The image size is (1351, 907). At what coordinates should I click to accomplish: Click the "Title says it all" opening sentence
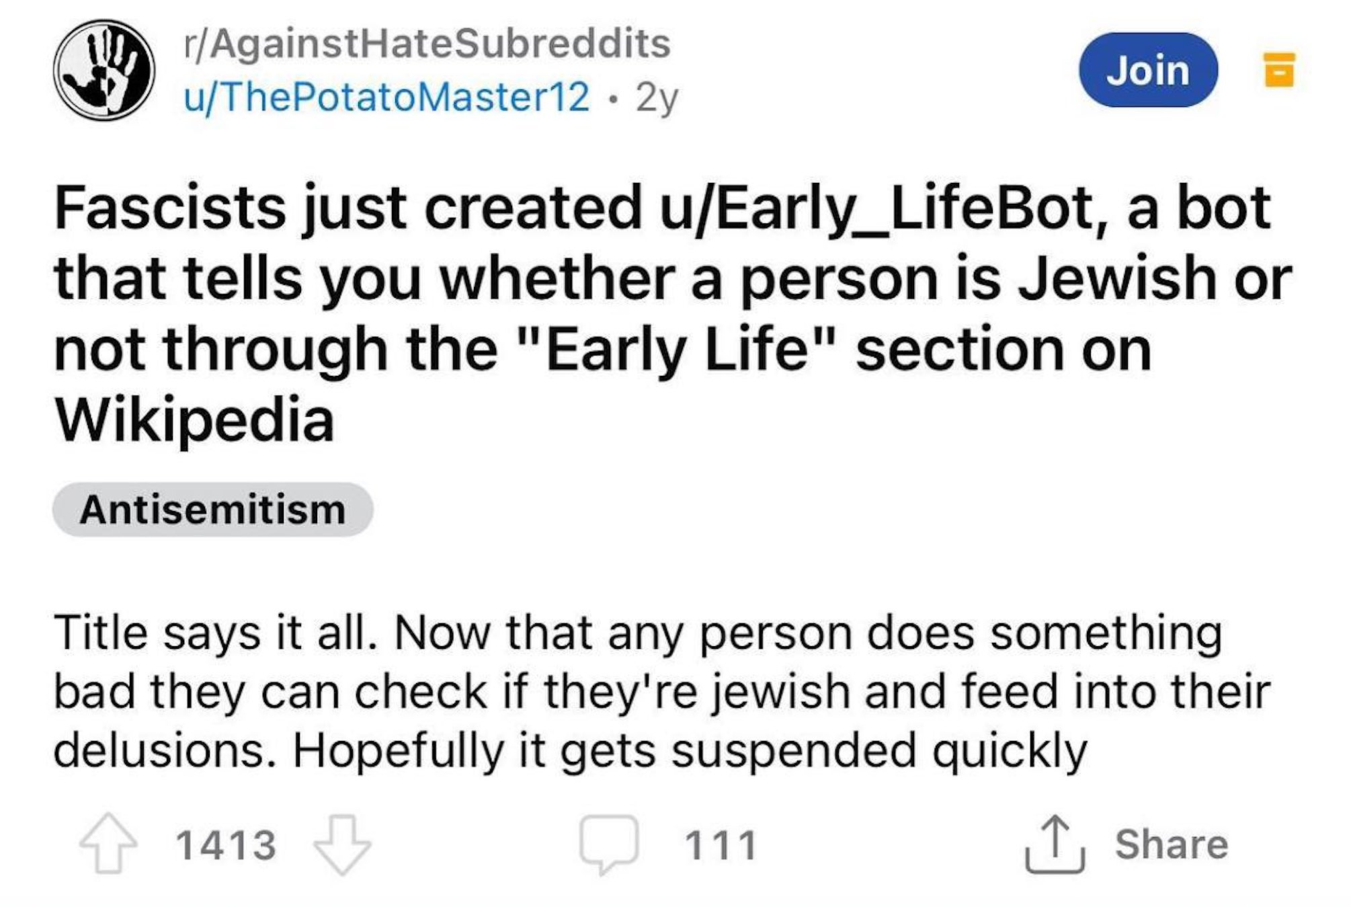[x=215, y=633]
